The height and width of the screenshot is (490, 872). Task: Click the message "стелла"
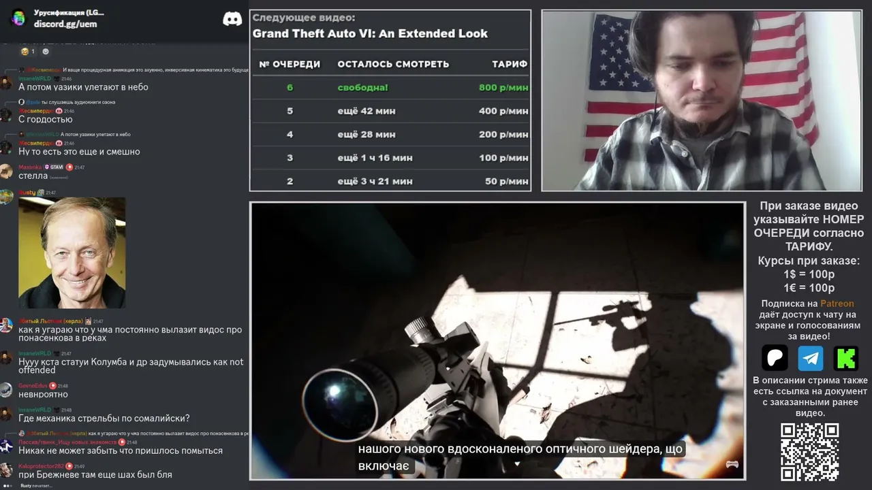click(x=33, y=176)
